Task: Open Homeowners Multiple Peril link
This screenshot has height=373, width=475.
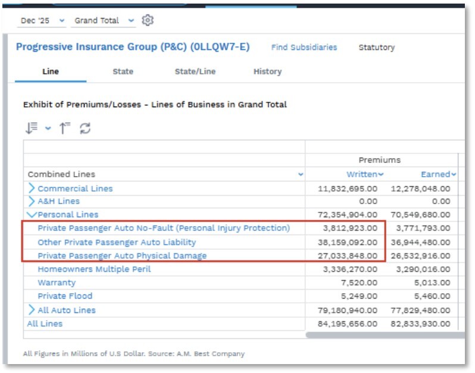Action: [94, 269]
